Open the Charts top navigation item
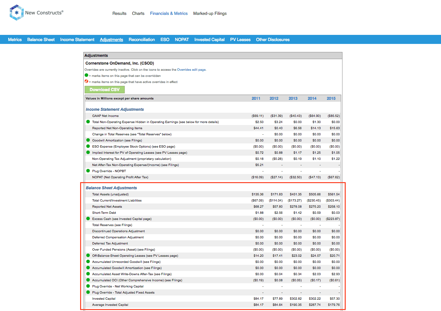Screen dimensions: 441x311 coord(138,14)
